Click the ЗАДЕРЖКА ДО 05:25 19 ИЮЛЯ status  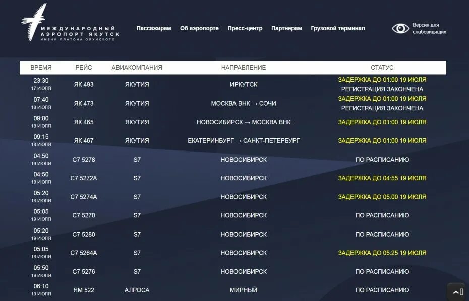[x=382, y=253]
